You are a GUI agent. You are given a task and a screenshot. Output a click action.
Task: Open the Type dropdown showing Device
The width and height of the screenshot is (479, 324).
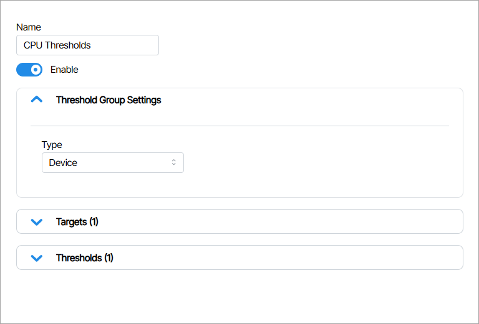(x=112, y=162)
